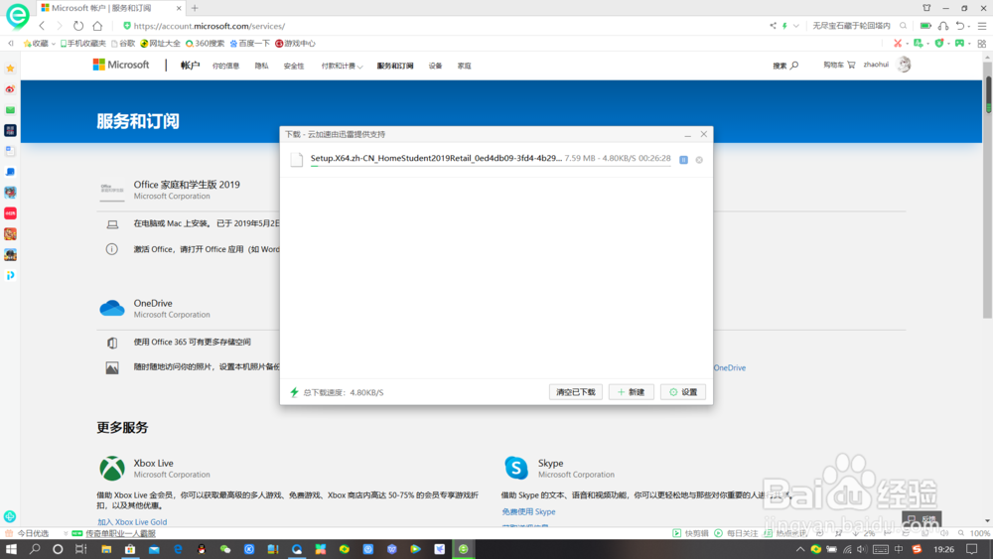Open the browser hamburger menu
This screenshot has width=993, height=559.
pos(982,26)
